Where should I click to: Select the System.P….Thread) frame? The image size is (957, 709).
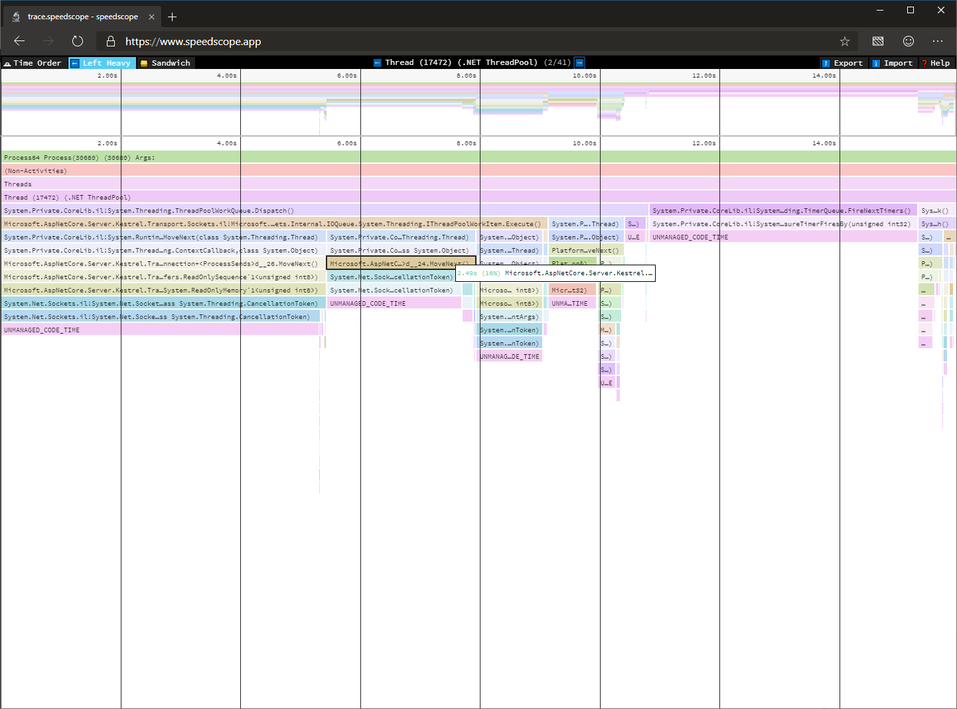[x=586, y=224]
